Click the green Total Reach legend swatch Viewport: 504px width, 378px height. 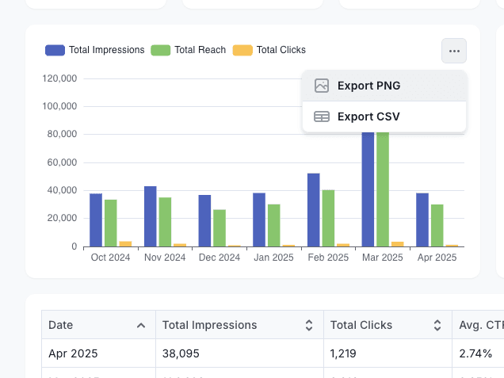[x=161, y=50]
